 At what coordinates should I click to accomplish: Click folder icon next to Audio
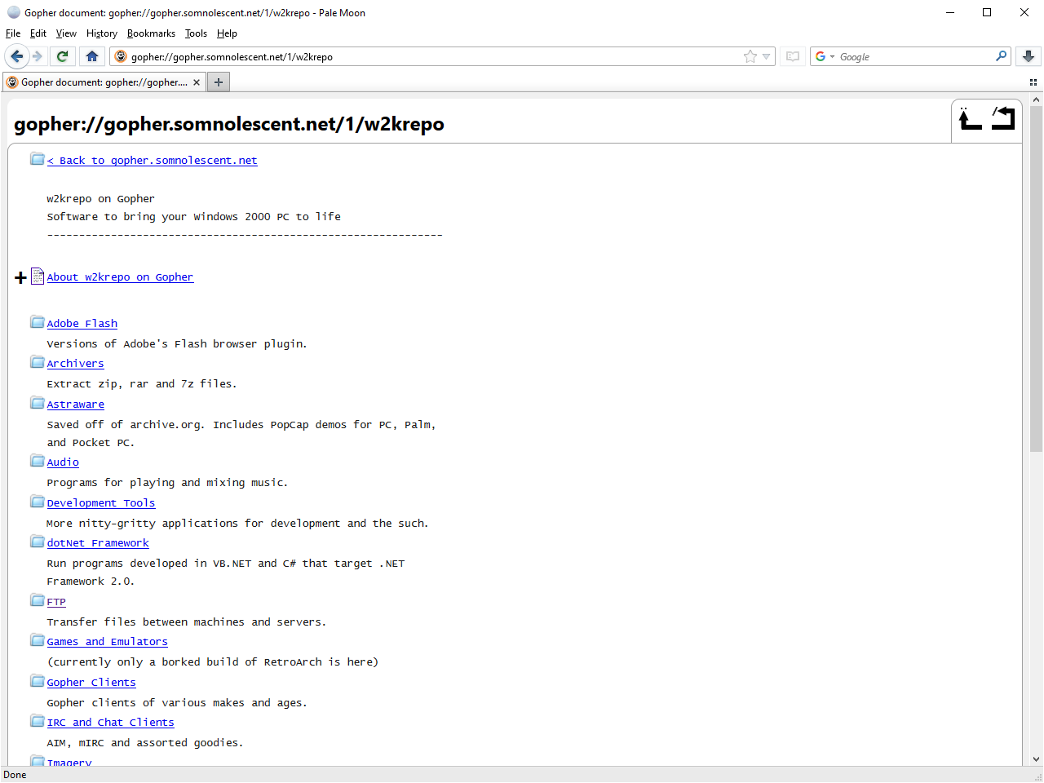point(38,460)
